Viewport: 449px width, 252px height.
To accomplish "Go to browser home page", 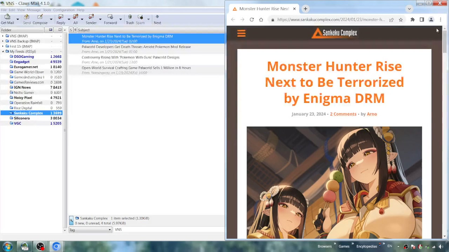I will (x=261, y=20).
